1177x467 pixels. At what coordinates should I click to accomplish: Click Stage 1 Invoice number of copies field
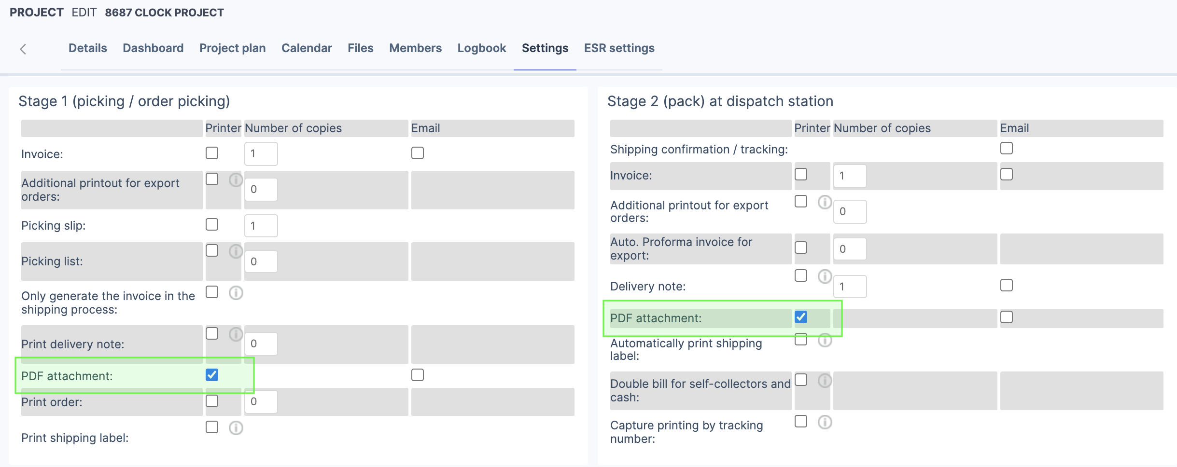[261, 154]
